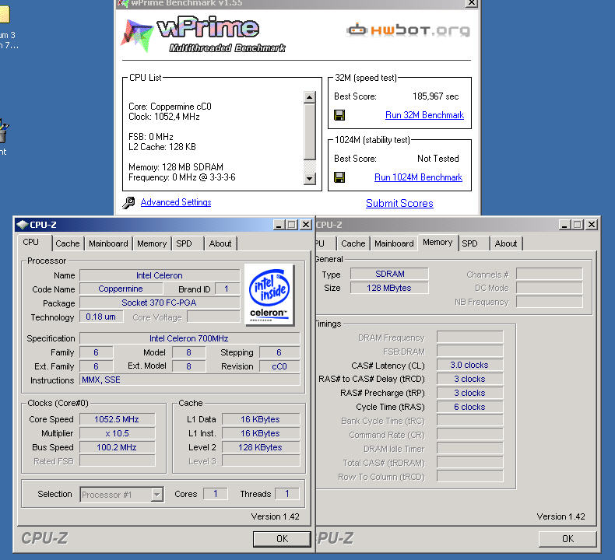This screenshot has height=560, width=615.
Task: Open Mainboard tab in left CPU-Z window
Action: 108,243
